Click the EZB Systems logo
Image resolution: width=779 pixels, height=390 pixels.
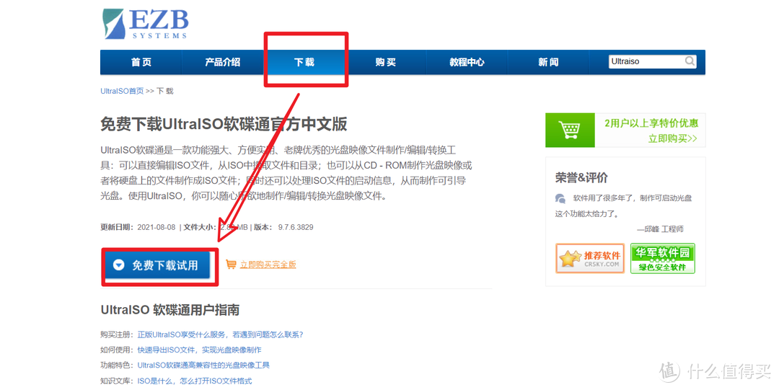[x=146, y=23]
